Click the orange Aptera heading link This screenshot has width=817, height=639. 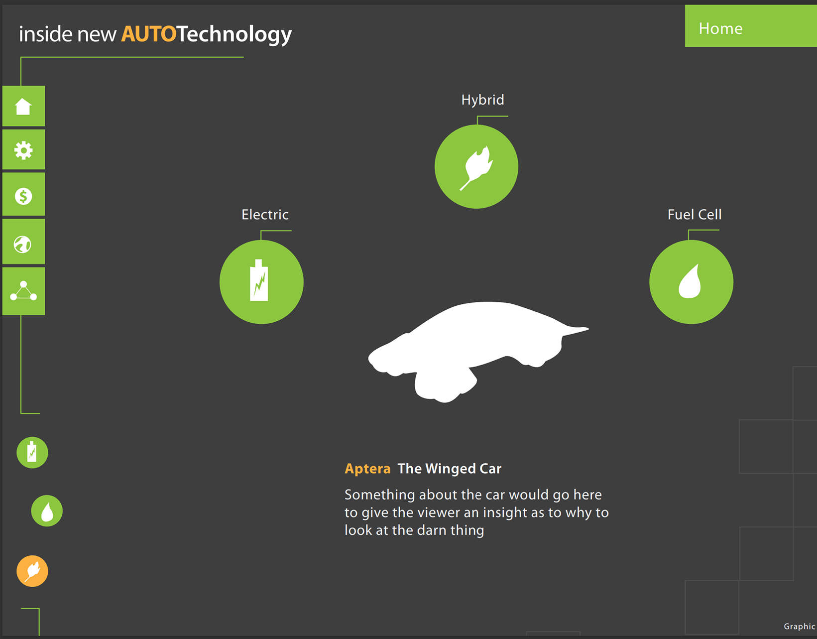(367, 469)
